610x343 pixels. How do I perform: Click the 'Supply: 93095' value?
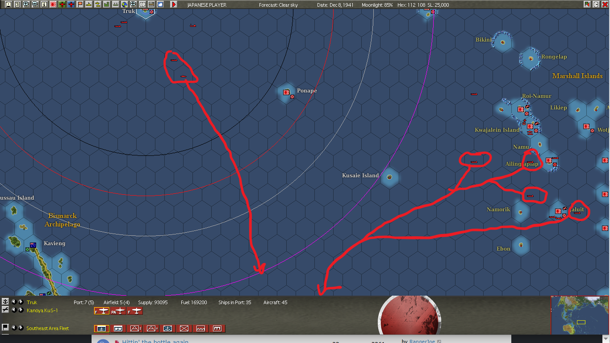[153, 302]
